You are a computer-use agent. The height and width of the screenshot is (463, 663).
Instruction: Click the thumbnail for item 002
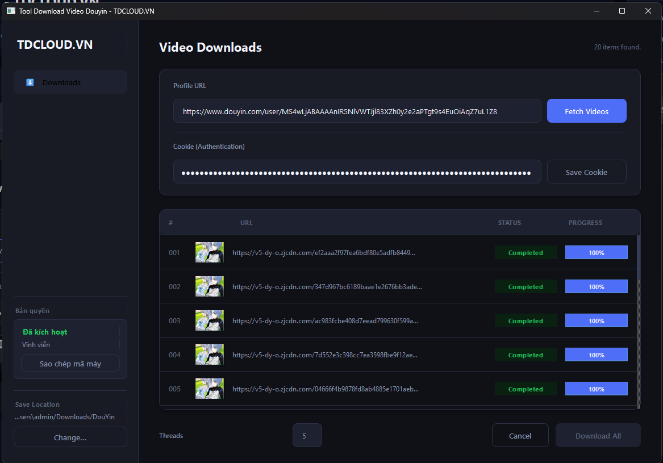[209, 286]
